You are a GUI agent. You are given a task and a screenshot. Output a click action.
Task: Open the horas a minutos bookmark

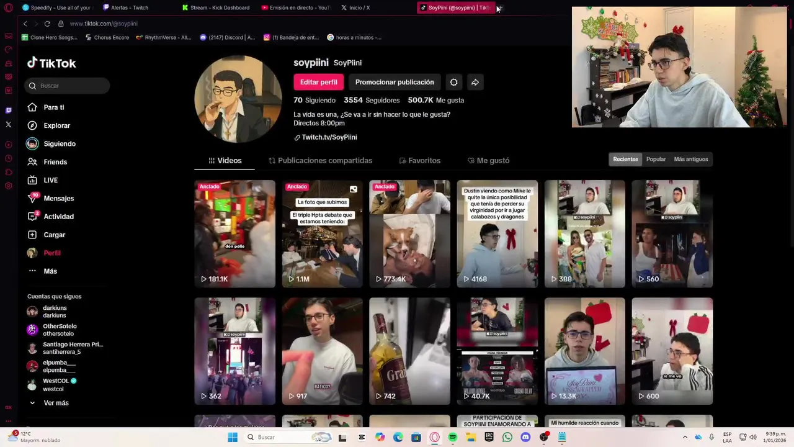click(x=354, y=37)
